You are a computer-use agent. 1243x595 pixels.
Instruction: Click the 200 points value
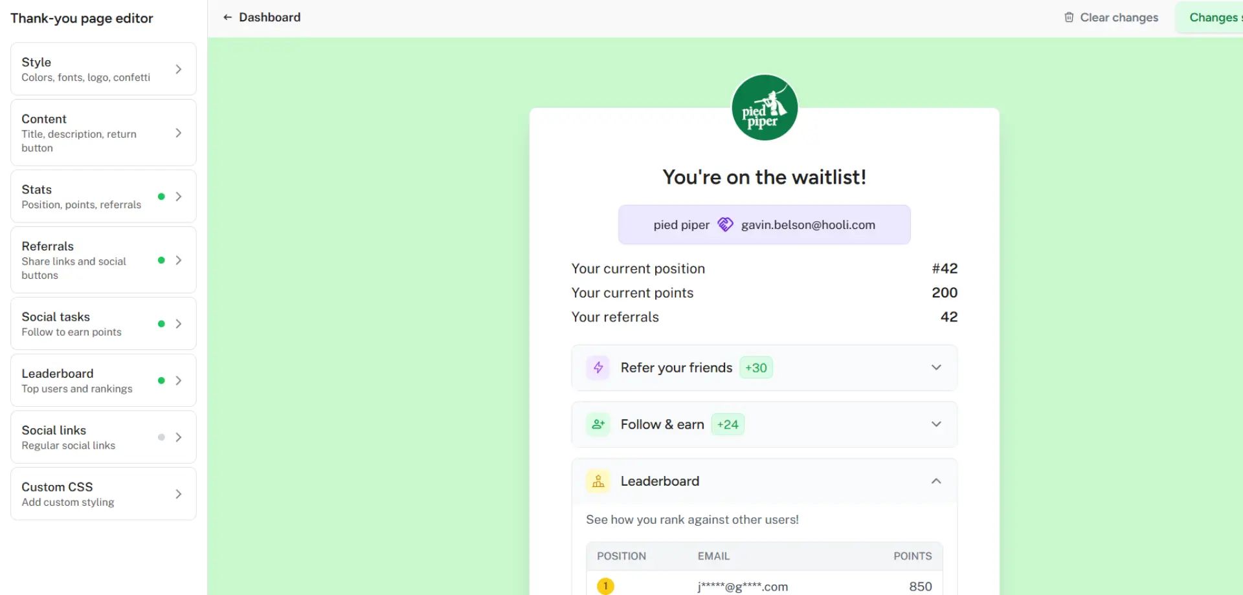click(x=945, y=292)
